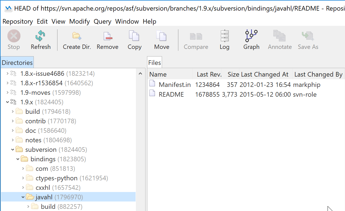345x211 pixels.
Task: Open the revision Graph from the toolbar
Action: click(251, 36)
